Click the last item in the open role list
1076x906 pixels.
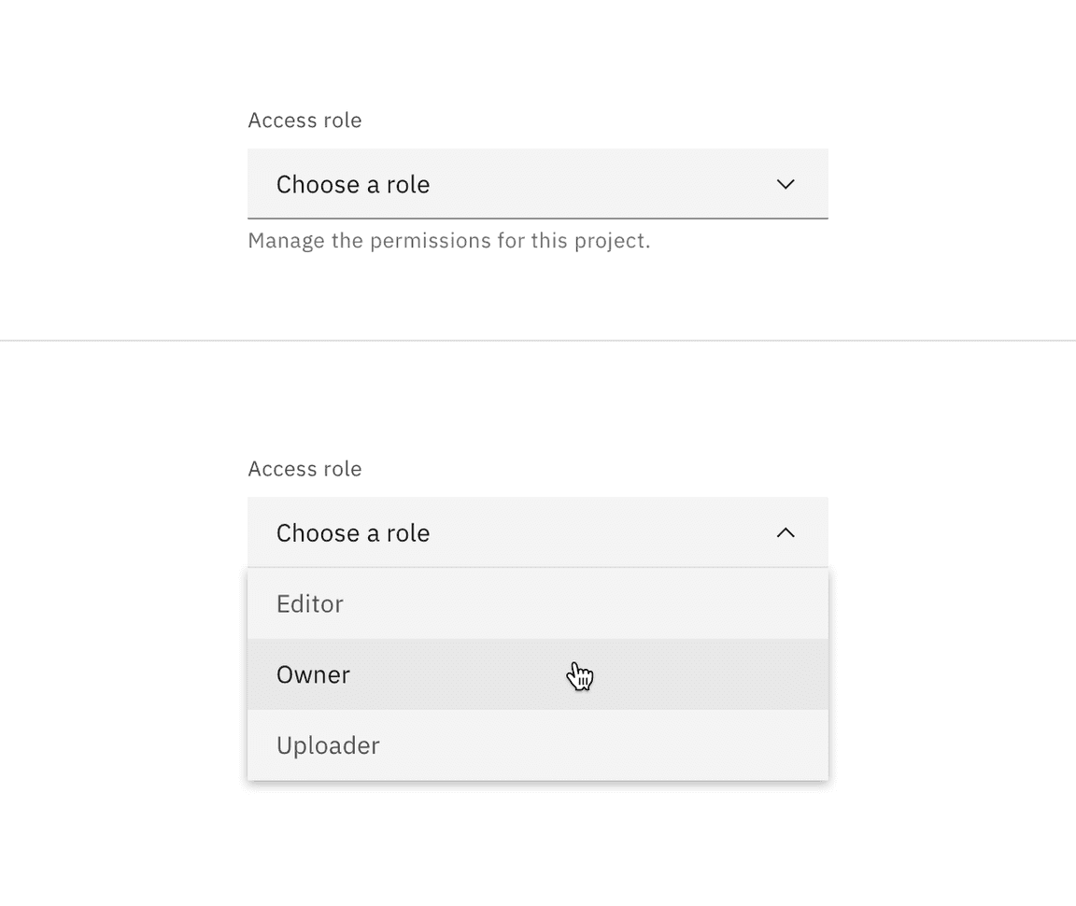coord(537,745)
